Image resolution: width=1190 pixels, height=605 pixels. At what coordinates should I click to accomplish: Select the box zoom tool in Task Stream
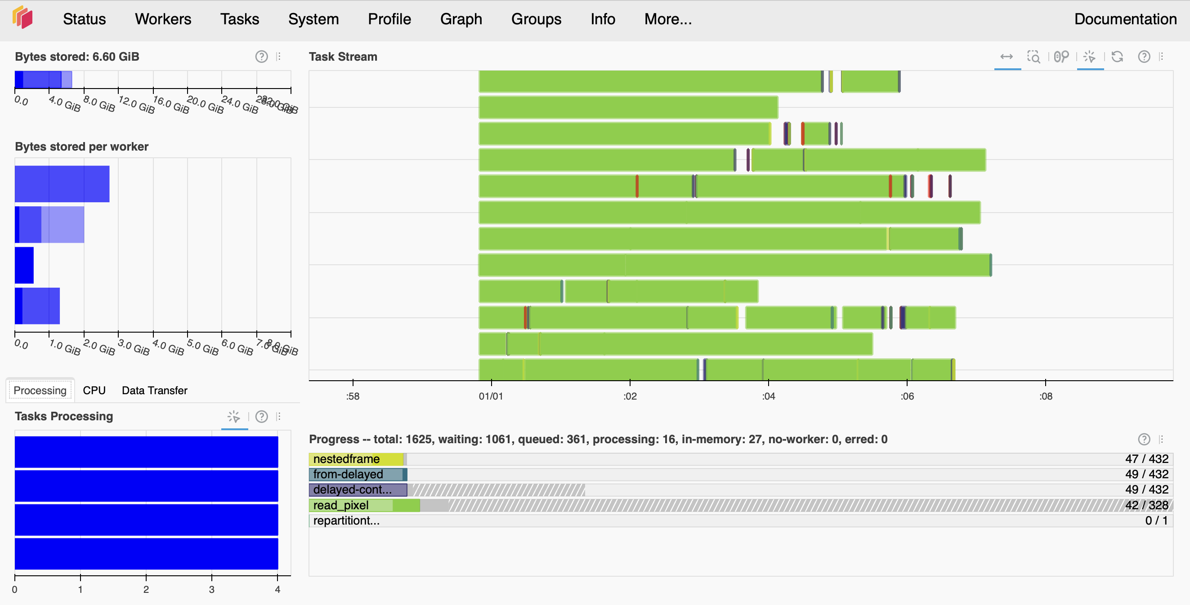point(1034,57)
